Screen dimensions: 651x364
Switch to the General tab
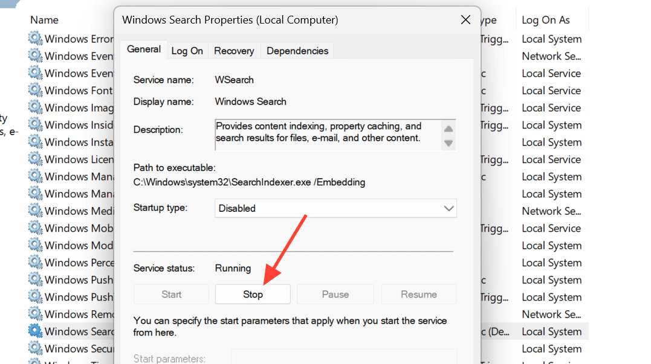(x=144, y=49)
